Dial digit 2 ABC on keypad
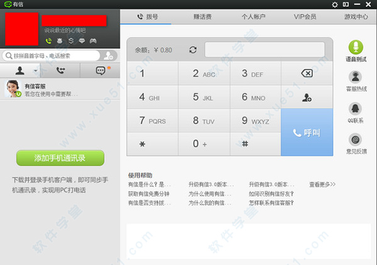This screenshot has height=265, width=377. [204, 73]
